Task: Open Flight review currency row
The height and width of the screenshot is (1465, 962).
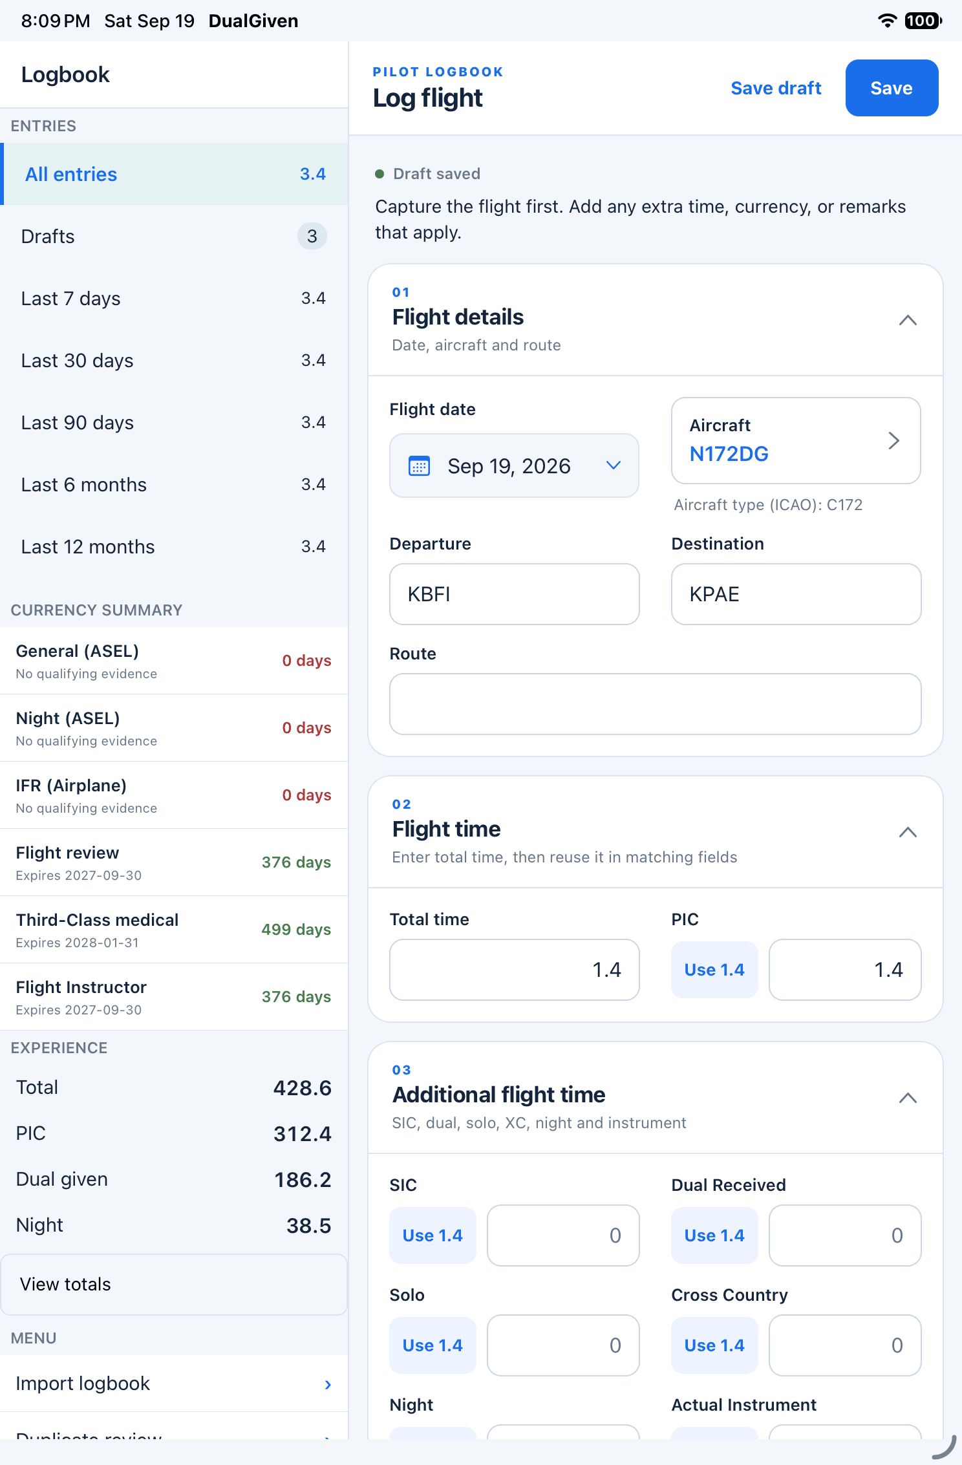Action: click(174, 862)
